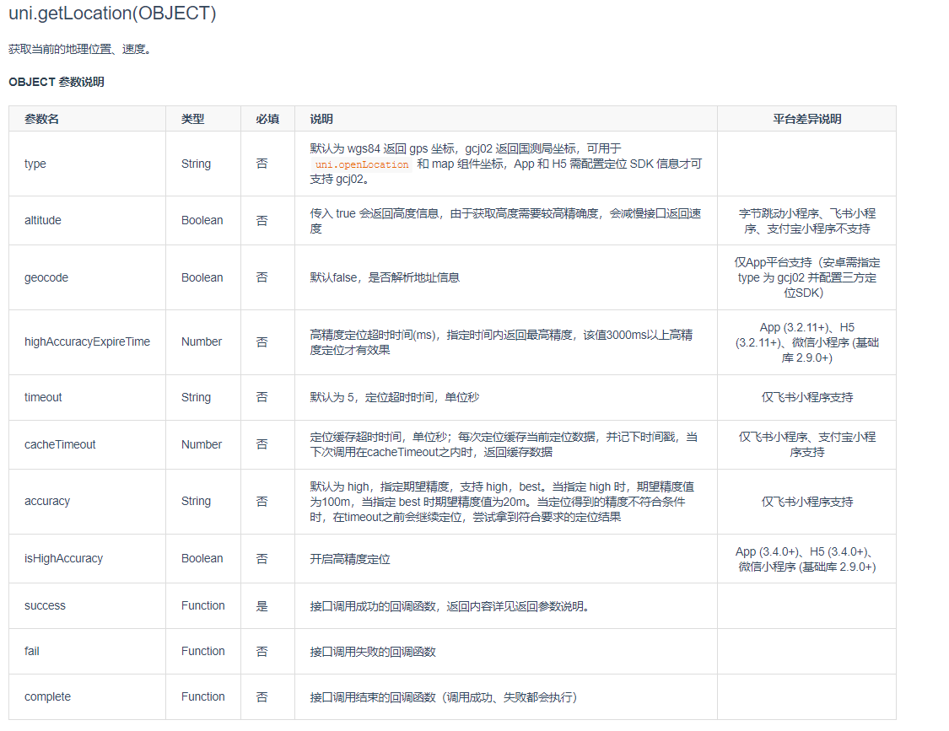Click the '是' required value for success
This screenshot has height=731, width=949.
[262, 605]
